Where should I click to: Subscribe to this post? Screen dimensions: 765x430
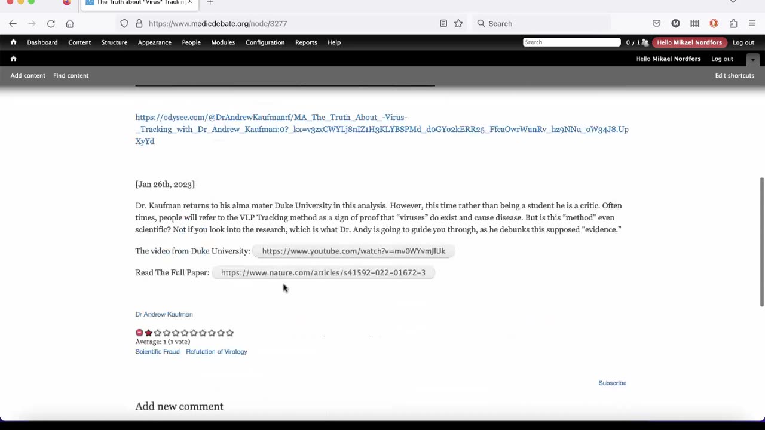tap(613, 383)
